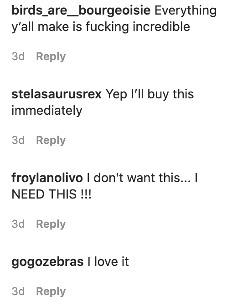Click the word 'immediately' in stelasaurusrex's comment
Viewport: 227px width, 306px height.
coord(47,111)
